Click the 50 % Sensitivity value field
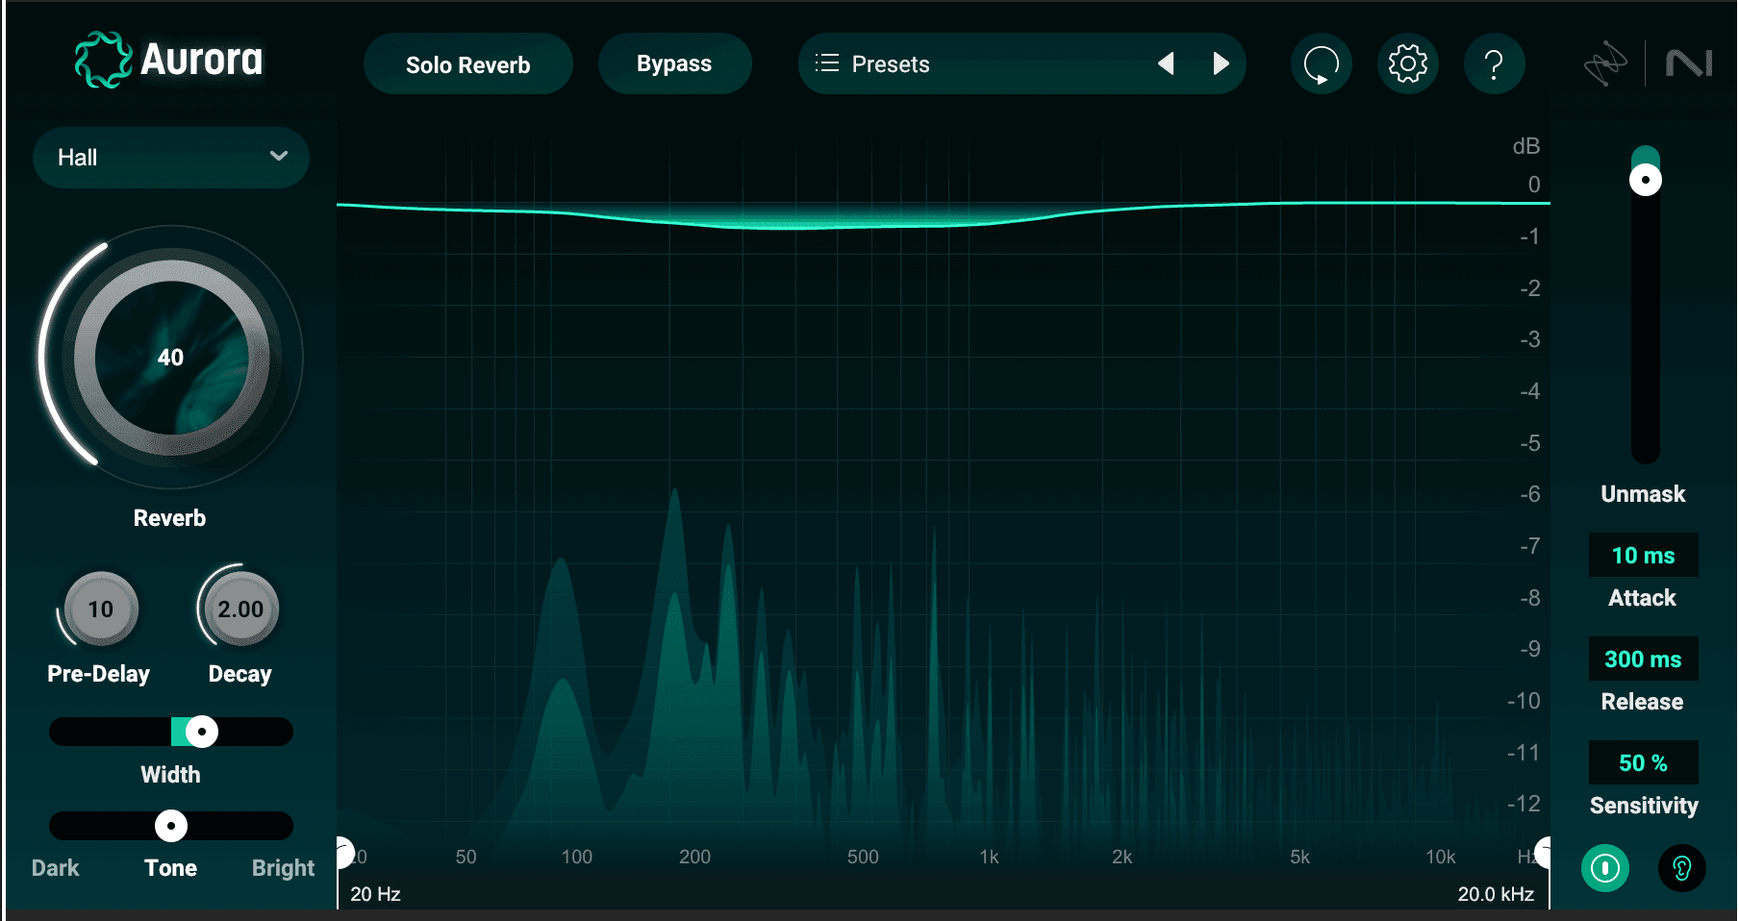The height and width of the screenshot is (921, 1739). pos(1643,762)
